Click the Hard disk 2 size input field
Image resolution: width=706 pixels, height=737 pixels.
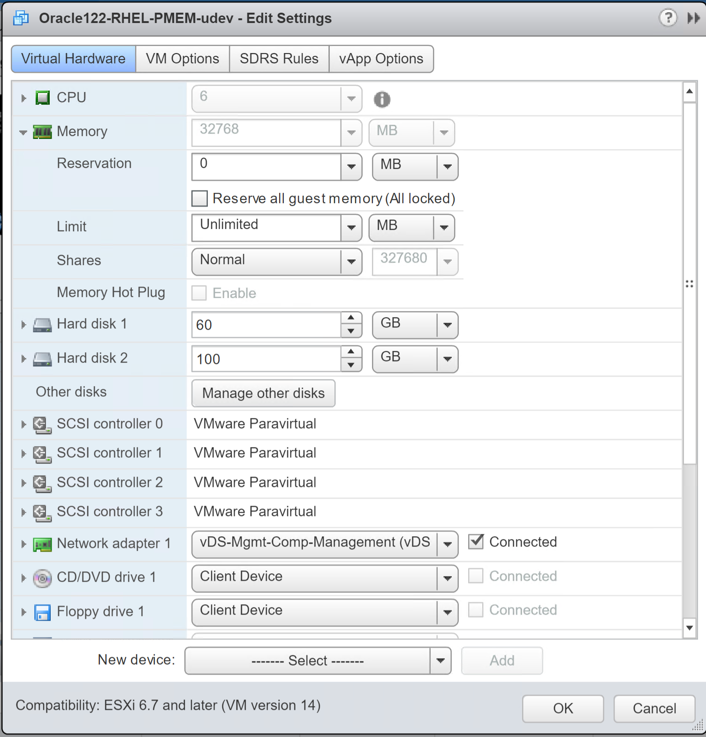(266, 359)
